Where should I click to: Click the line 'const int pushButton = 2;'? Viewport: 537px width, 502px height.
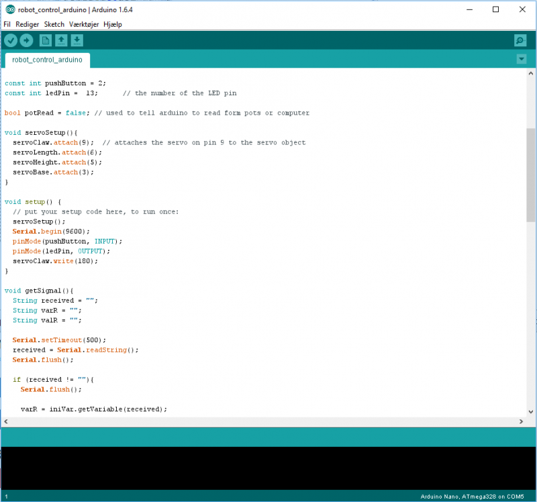click(x=55, y=83)
